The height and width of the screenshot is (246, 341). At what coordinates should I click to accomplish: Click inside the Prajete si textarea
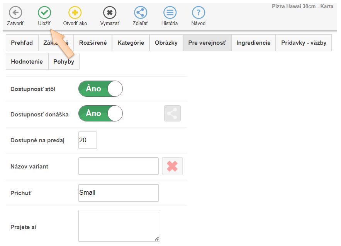point(119,226)
